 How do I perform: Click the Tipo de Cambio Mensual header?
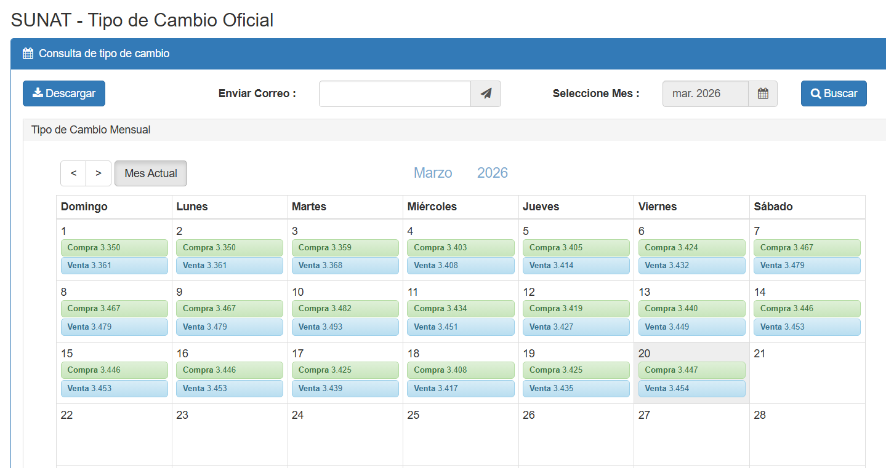[x=91, y=130]
